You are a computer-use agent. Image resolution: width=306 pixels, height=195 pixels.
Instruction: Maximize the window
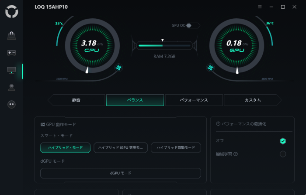[283, 7]
